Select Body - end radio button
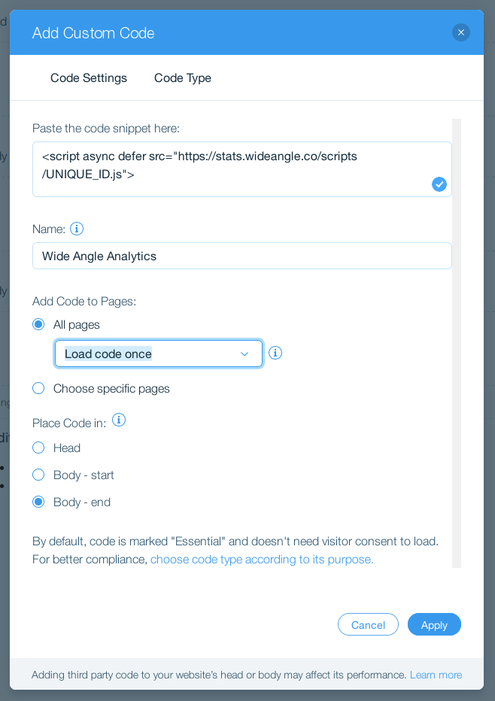 tap(38, 502)
